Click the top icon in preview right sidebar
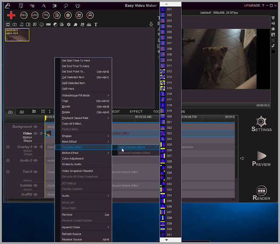Screen dimensions: 280x244 273,17
